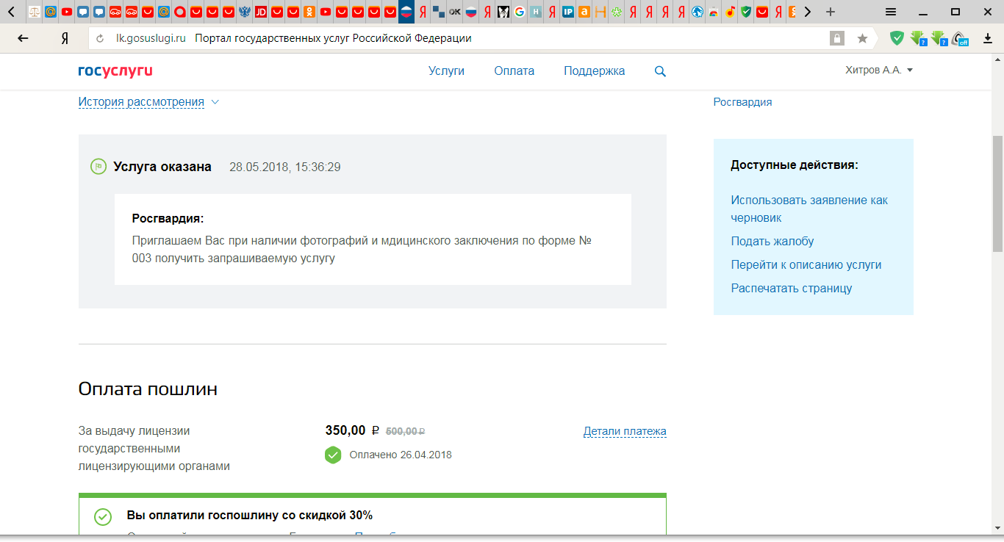1004x542 pixels.
Task: Expand Детали платежа
Action: pyautogui.click(x=624, y=431)
